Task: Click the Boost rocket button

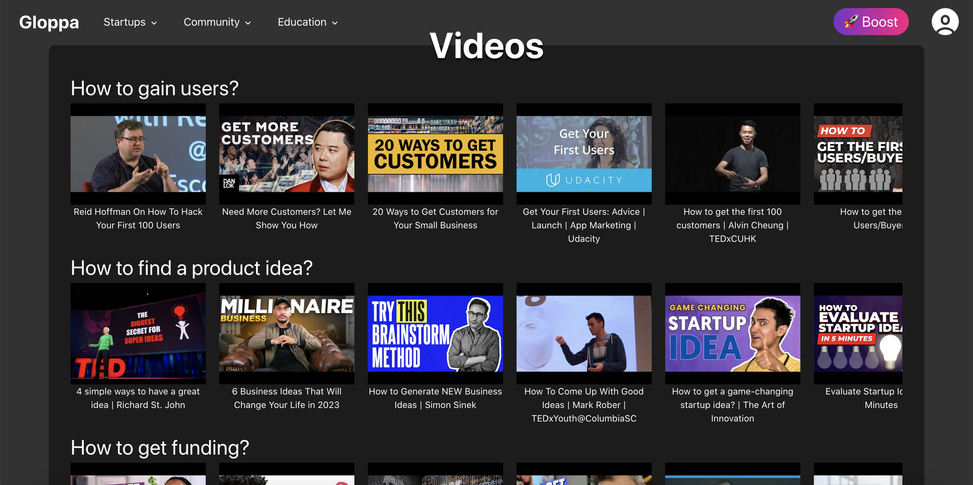Action: click(871, 22)
